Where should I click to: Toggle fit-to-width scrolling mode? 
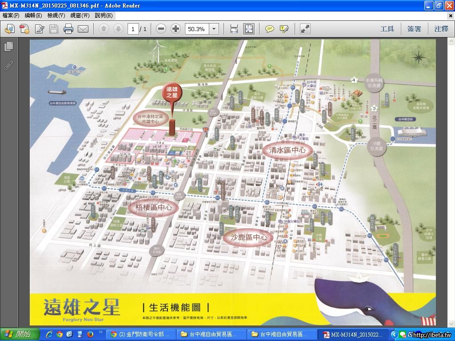pos(234,29)
